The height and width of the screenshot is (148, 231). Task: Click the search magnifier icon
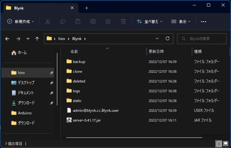(184, 39)
